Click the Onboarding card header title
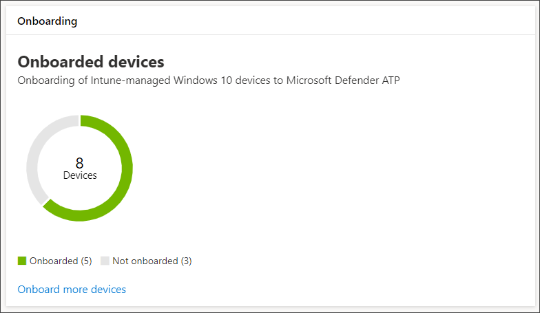 [x=47, y=21]
